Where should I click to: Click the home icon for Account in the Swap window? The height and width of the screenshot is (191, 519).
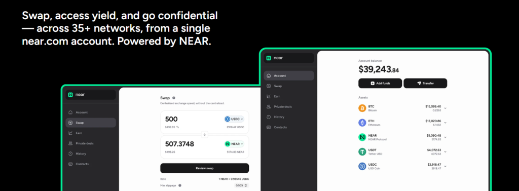click(70, 112)
